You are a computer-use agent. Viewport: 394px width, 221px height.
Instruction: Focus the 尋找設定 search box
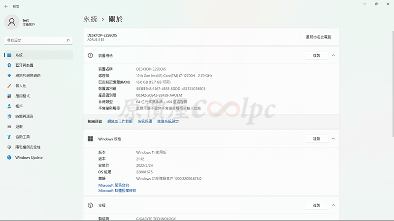[x=38, y=40]
